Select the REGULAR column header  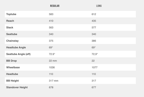coord(55,6)
